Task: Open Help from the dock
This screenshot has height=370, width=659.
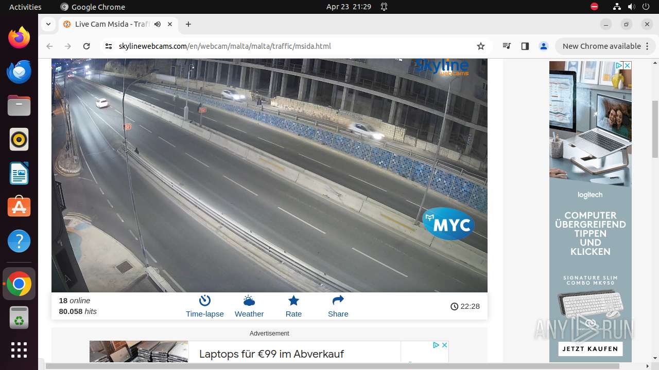Action: [19, 241]
